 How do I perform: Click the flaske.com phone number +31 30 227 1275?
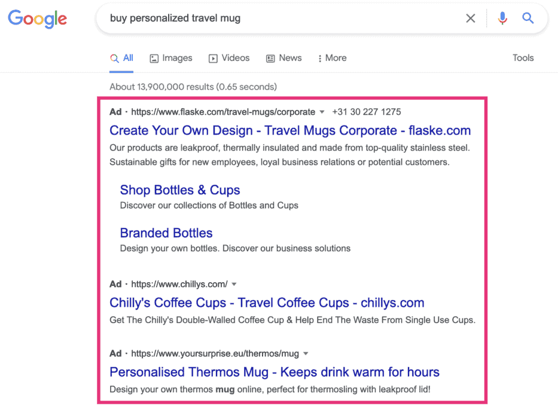click(367, 112)
